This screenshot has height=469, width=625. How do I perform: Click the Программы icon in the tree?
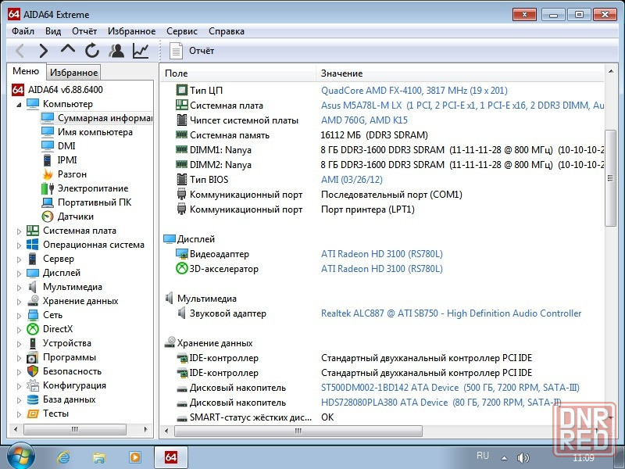tap(33, 357)
